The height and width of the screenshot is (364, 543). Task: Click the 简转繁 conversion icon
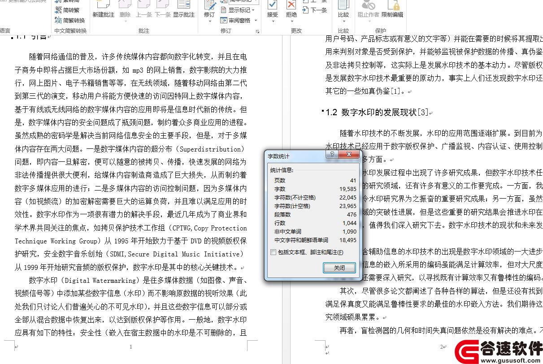point(58,10)
